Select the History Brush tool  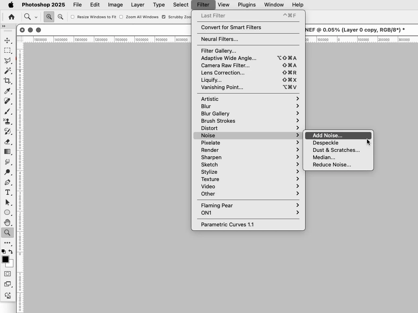point(7,131)
